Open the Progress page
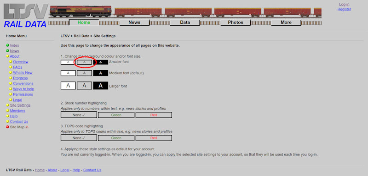This screenshot has height=176, width=368. pyautogui.click(x=20, y=78)
